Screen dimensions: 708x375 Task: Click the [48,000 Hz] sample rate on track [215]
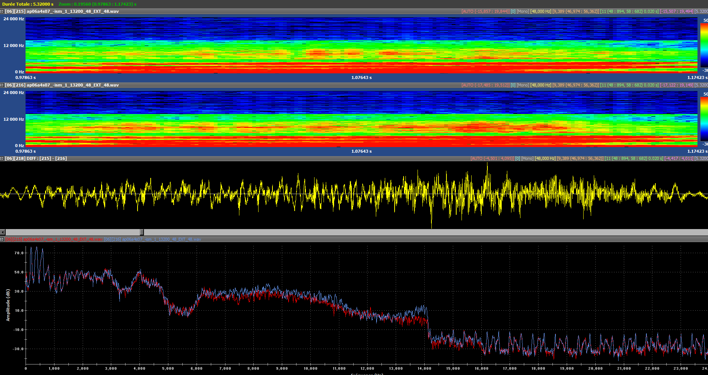click(540, 11)
